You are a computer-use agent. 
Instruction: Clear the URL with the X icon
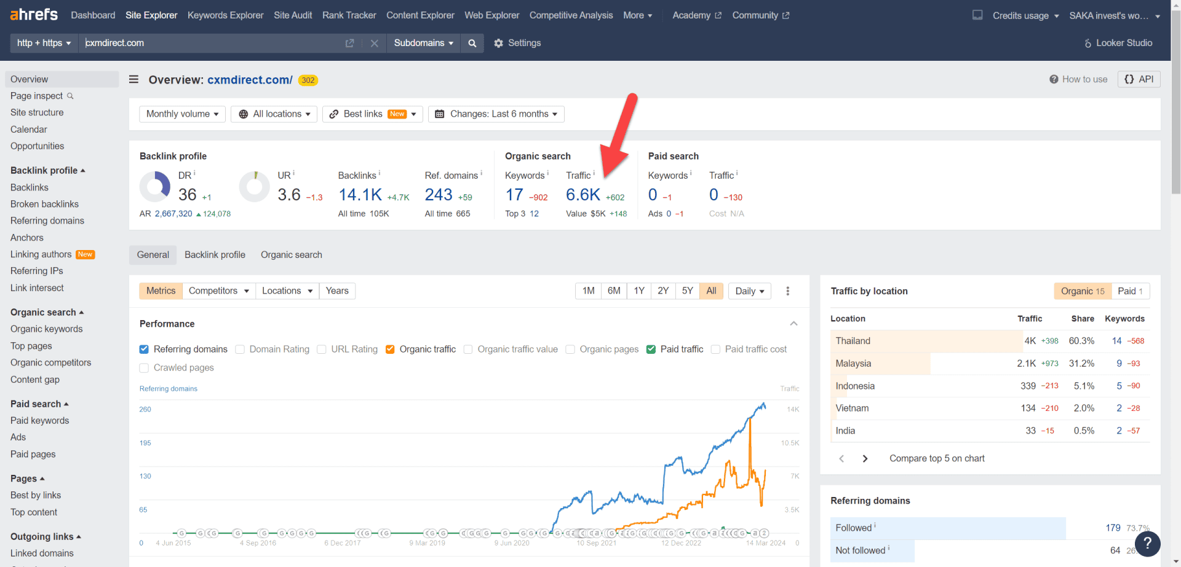[374, 43]
